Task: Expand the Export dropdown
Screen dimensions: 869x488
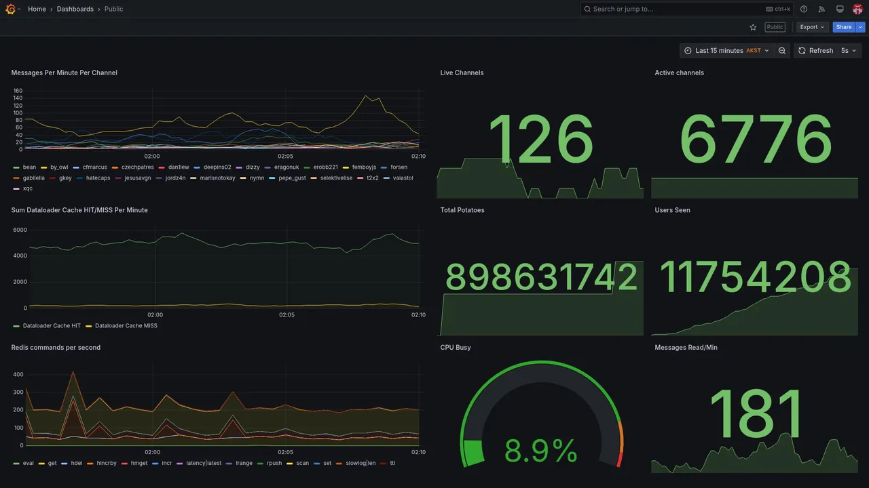Action: [812, 27]
